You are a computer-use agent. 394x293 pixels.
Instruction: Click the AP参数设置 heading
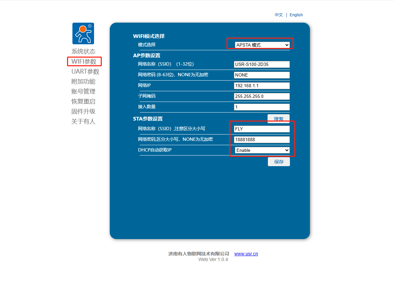(x=146, y=56)
